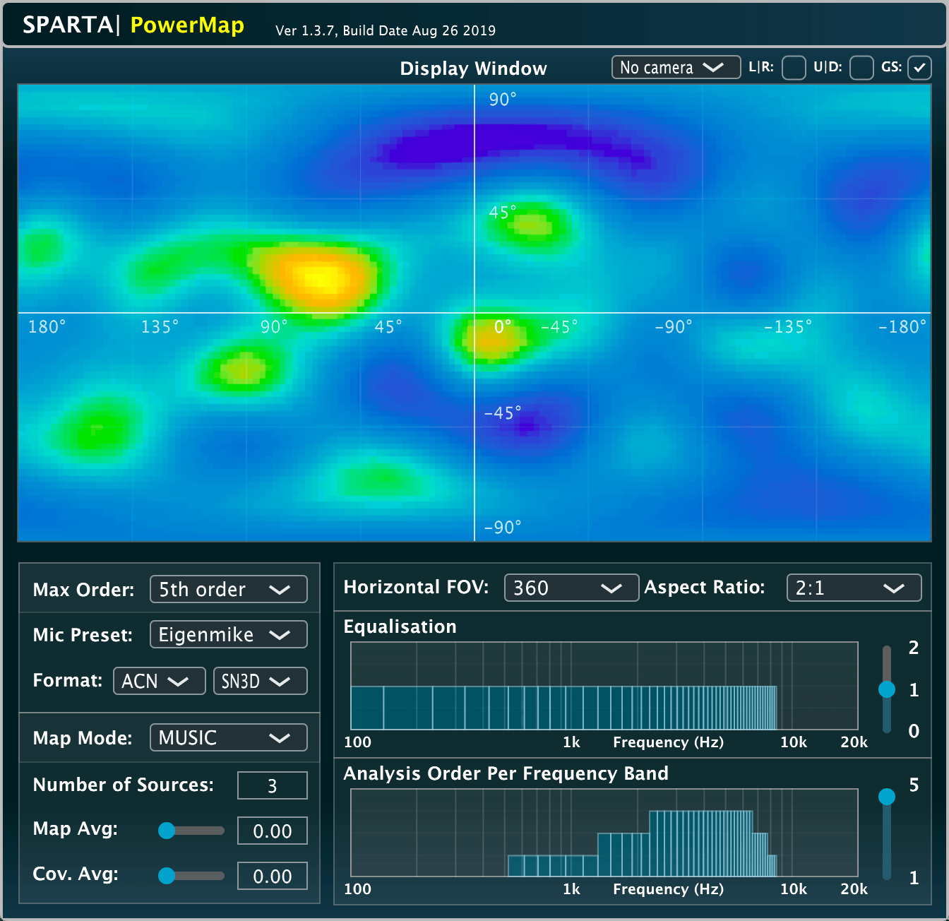
Task: Open the ACN format dropdown
Action: pos(159,681)
